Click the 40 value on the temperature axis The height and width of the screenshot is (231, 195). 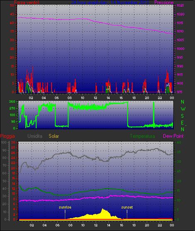click(179, 142)
